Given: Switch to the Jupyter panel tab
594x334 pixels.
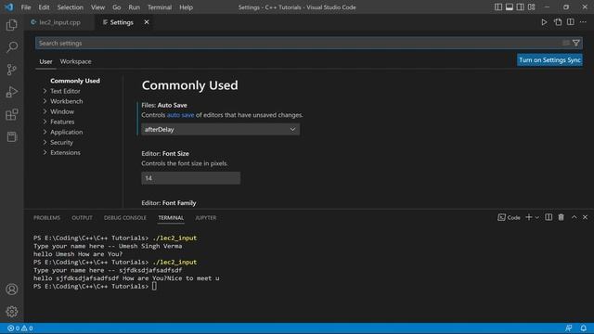Looking at the screenshot, I should [x=206, y=218].
